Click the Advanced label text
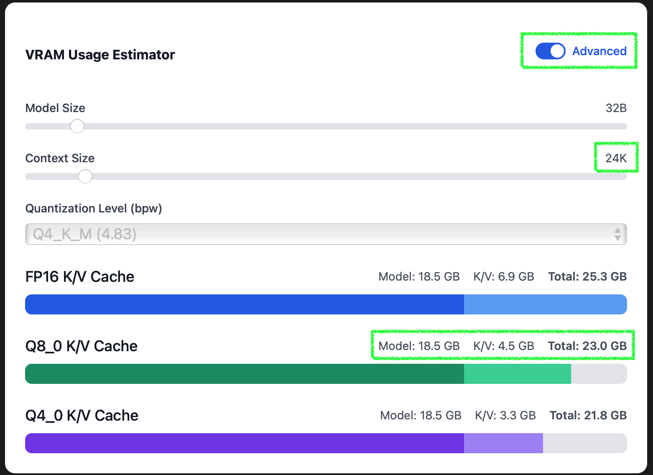This screenshot has width=653, height=475. (x=599, y=51)
